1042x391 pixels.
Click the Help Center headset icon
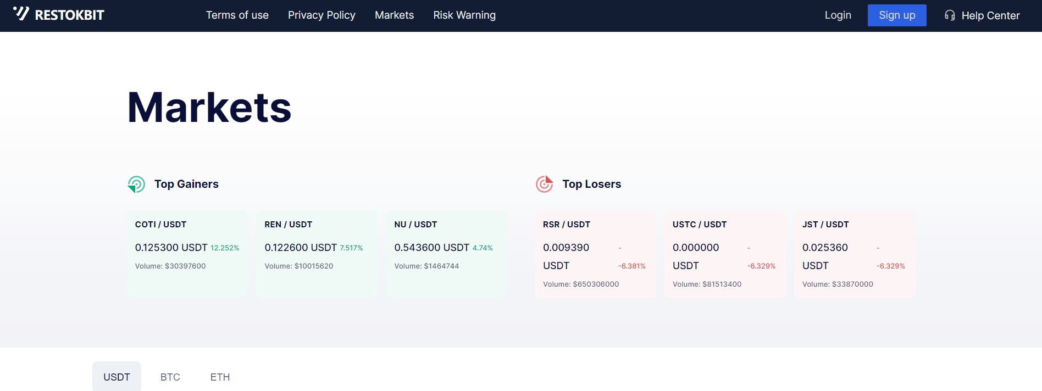click(x=950, y=15)
